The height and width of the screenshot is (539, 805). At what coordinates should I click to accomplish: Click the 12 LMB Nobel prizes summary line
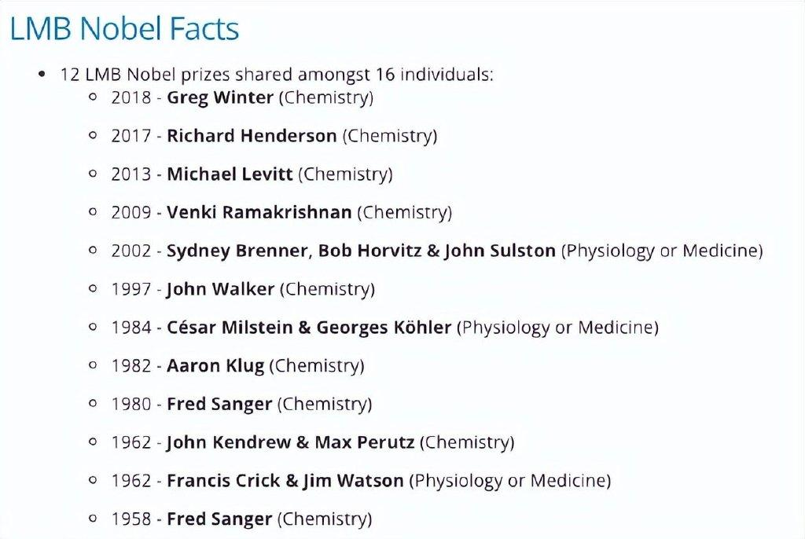tap(277, 75)
